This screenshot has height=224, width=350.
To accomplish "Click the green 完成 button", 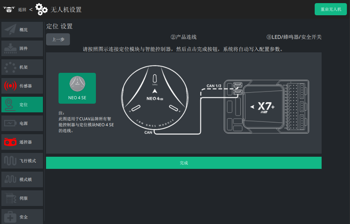I will 184,163.
